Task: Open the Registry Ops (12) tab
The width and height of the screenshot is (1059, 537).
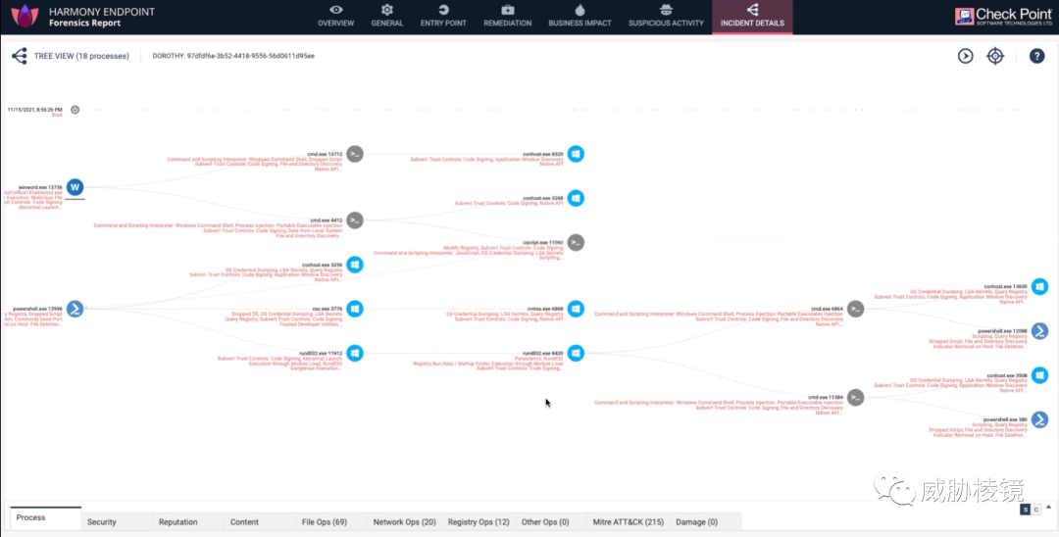Action: pyautogui.click(x=479, y=521)
